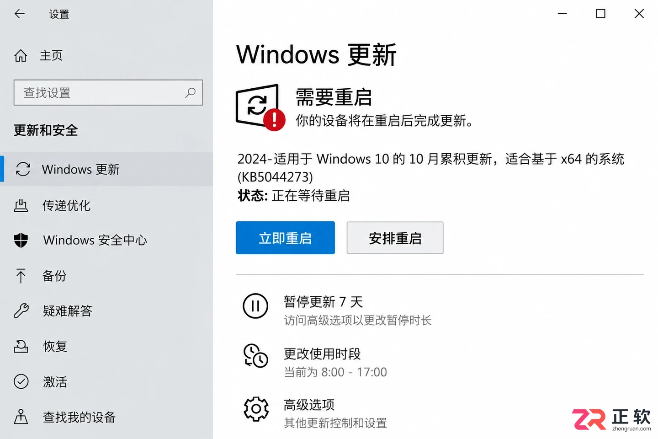The height and width of the screenshot is (439, 658).
Task: Click the clock icon for active hours
Action: click(x=255, y=356)
